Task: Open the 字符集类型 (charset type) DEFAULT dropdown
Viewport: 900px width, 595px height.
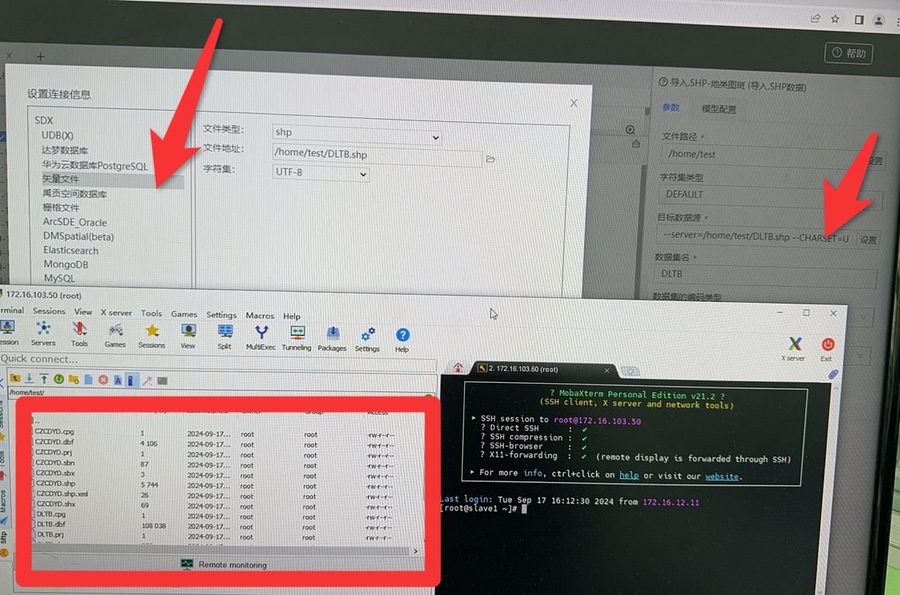Action: click(769, 195)
